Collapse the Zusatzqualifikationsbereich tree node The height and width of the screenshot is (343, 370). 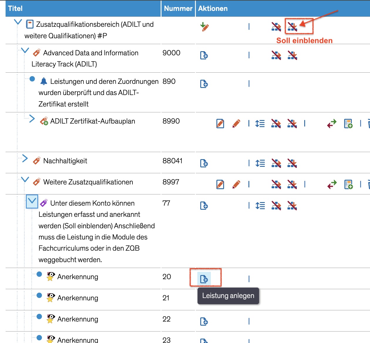(18, 22)
